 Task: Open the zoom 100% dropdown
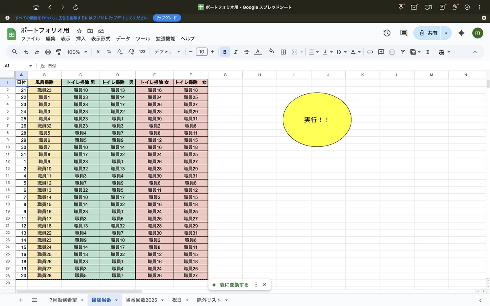(x=77, y=52)
